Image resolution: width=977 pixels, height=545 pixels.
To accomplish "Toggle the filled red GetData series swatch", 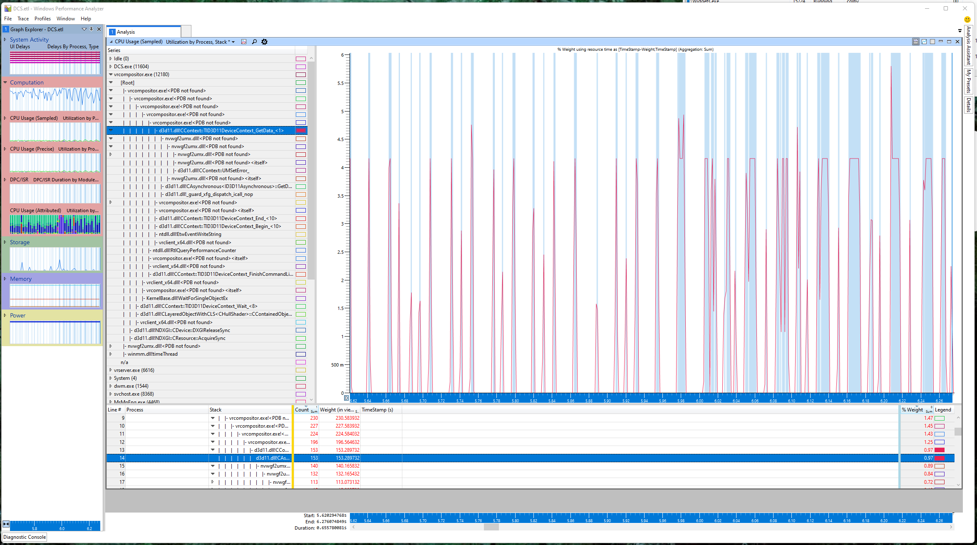I will coord(301,131).
